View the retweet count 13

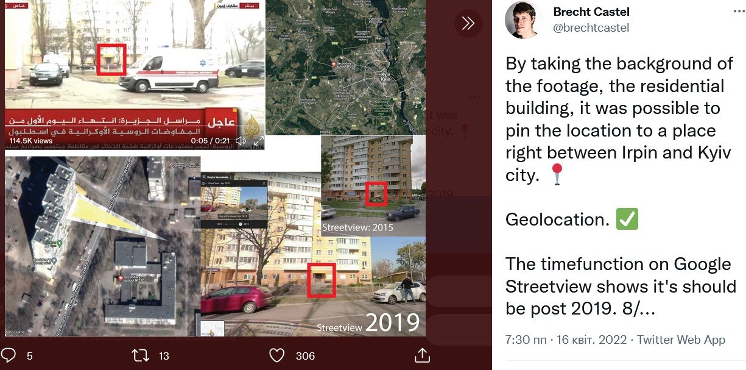164,355
